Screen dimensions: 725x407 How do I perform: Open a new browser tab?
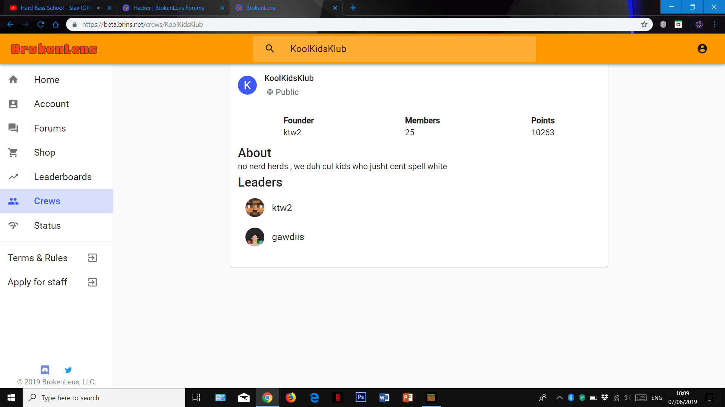click(x=353, y=8)
